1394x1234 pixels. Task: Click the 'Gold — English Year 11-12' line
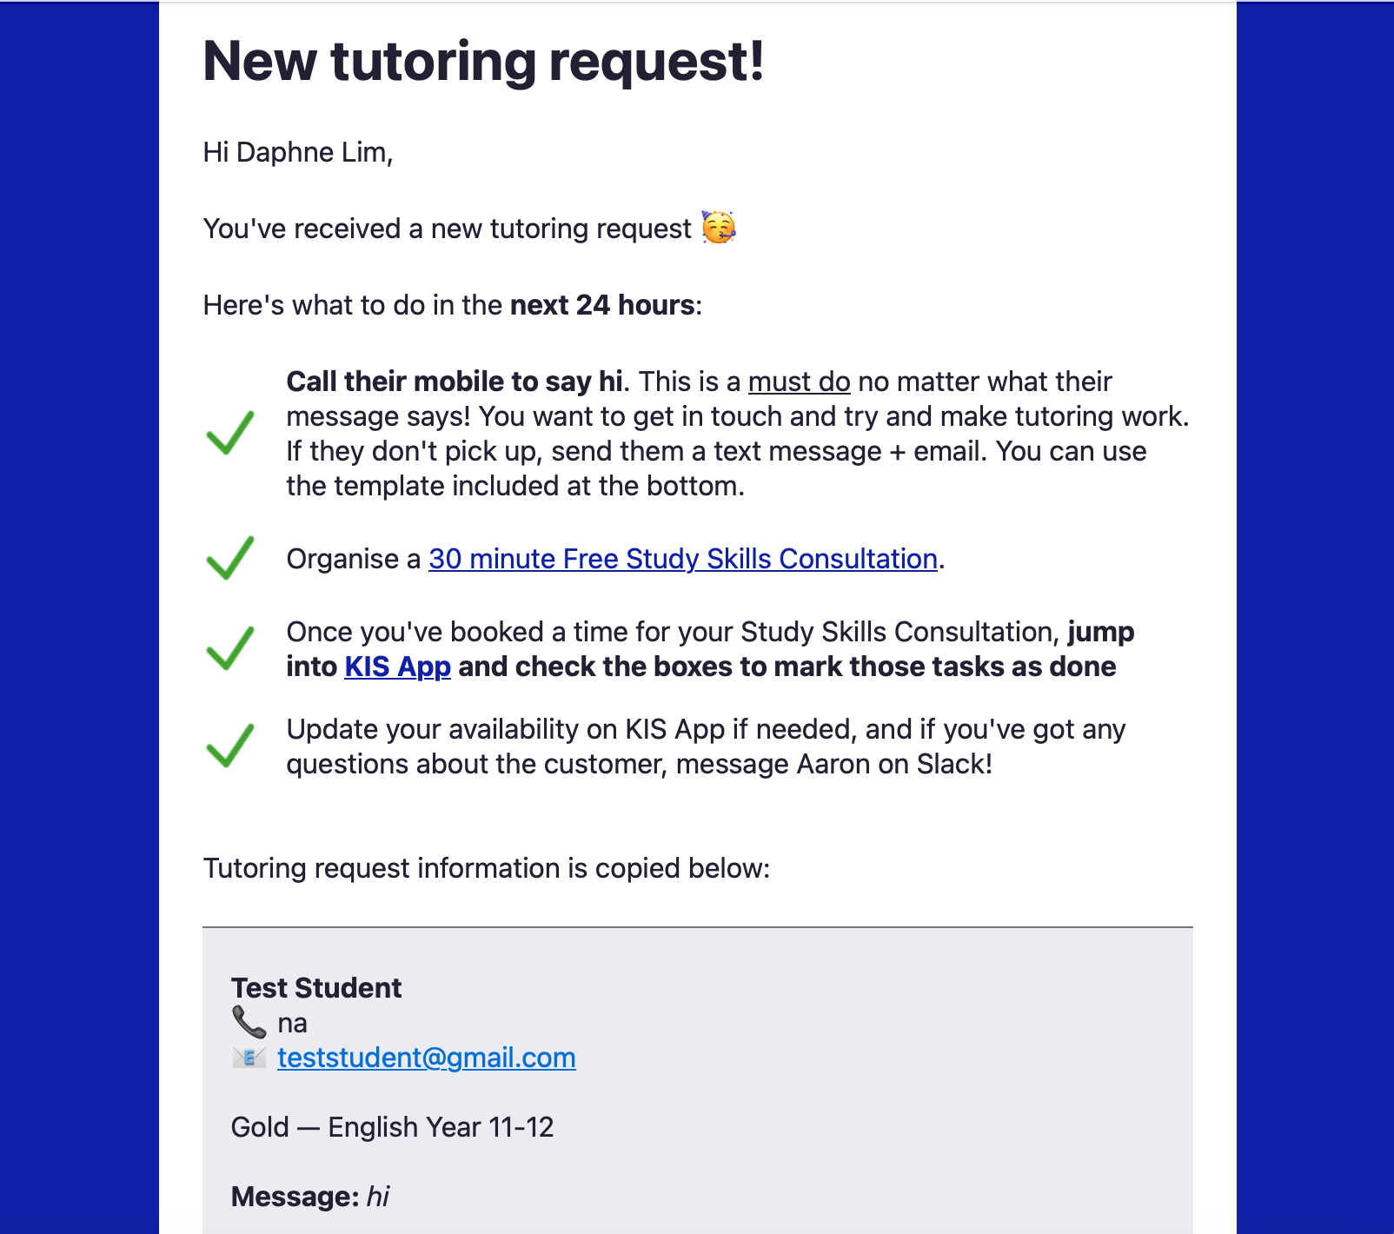392,1127
